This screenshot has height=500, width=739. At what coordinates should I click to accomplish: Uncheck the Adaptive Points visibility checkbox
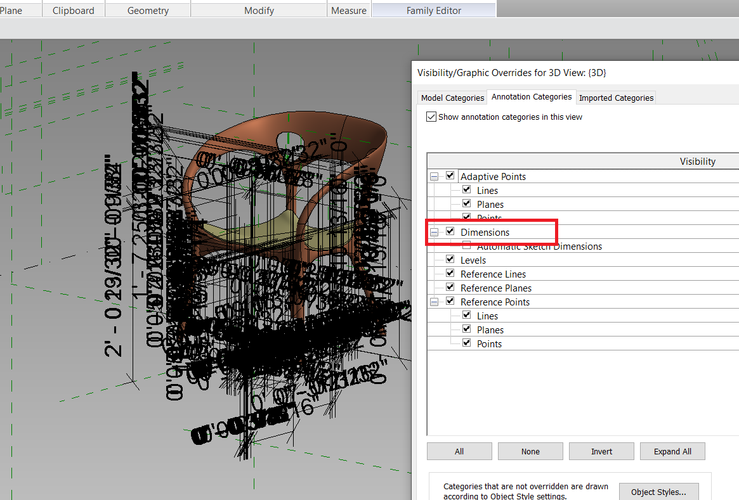450,176
